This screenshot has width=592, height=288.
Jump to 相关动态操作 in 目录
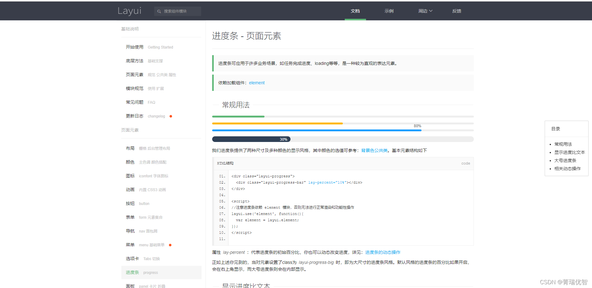pos(567,169)
